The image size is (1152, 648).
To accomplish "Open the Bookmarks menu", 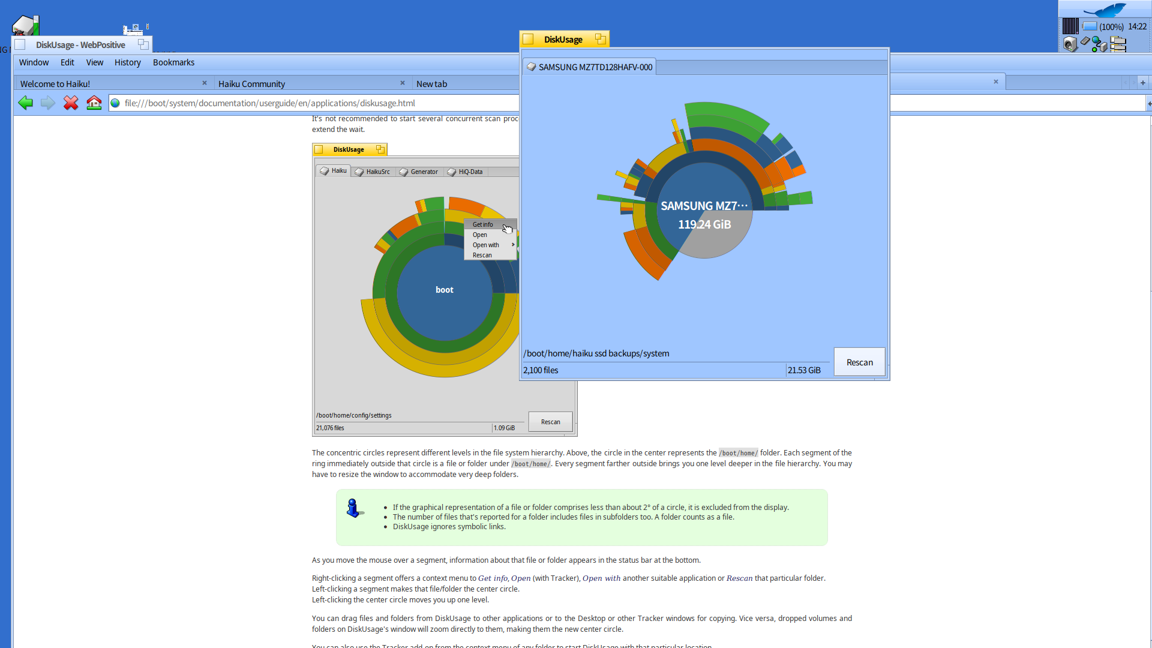I will [x=173, y=62].
